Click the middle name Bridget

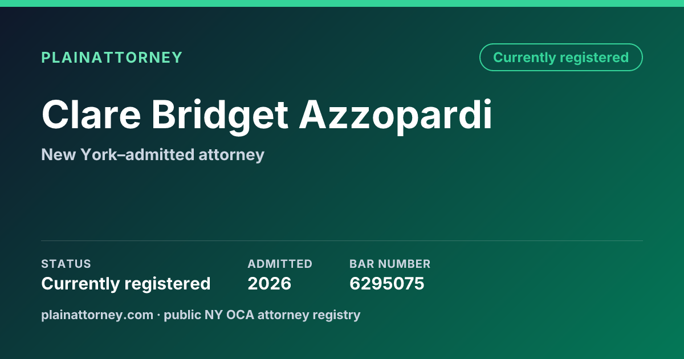(220, 116)
